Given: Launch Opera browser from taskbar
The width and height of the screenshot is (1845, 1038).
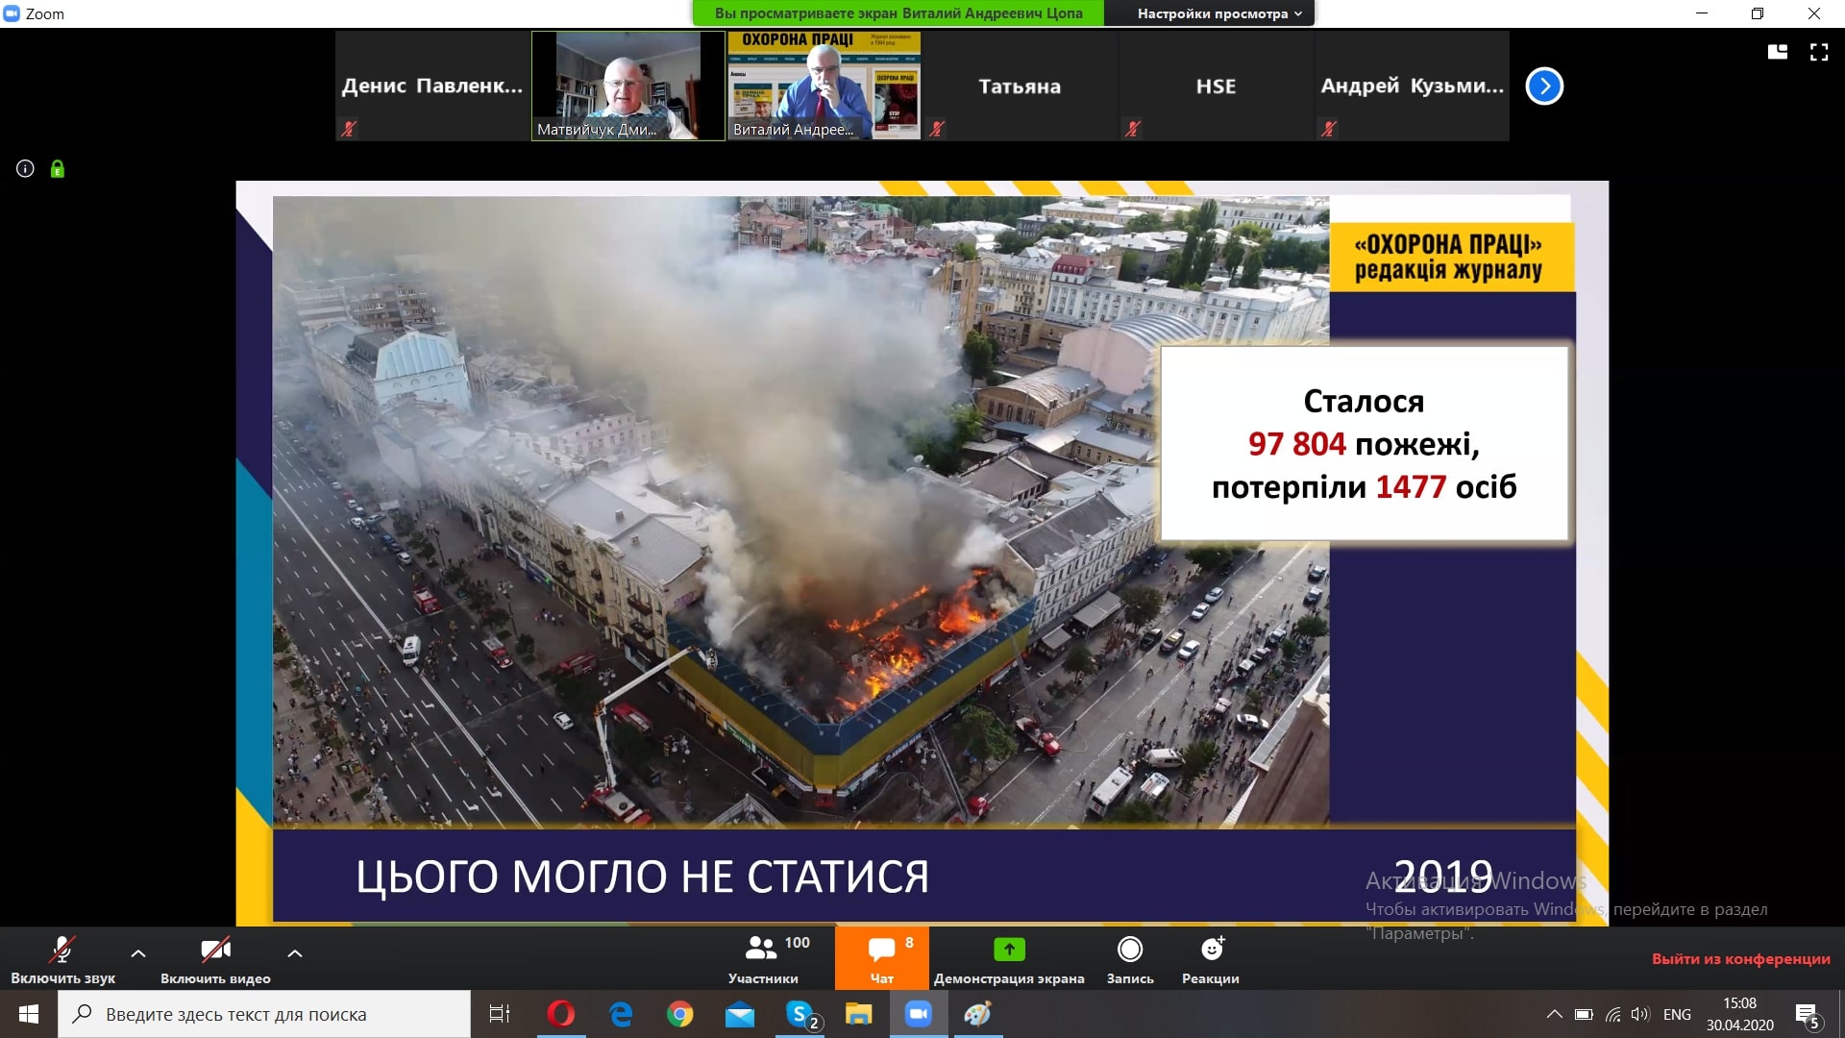Looking at the screenshot, I should coord(561,1014).
